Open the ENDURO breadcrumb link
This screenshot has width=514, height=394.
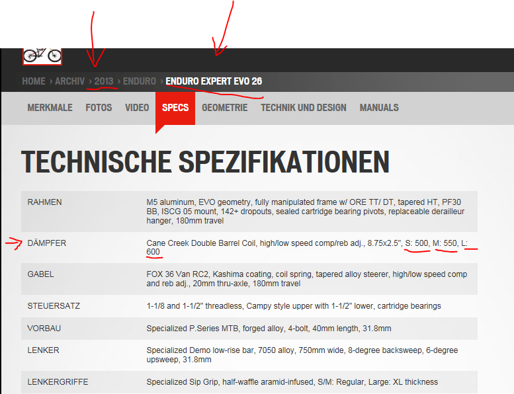[x=140, y=81]
